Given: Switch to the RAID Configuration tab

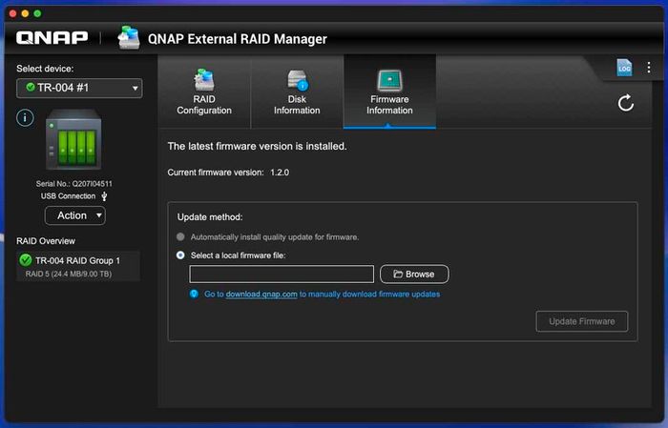Looking at the screenshot, I should pyautogui.click(x=204, y=92).
